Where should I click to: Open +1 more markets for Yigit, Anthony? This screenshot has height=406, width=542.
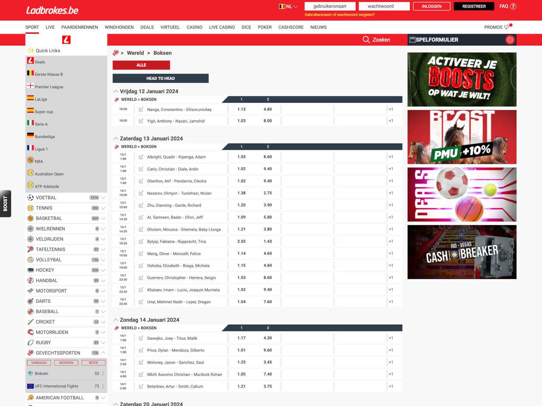pyautogui.click(x=391, y=121)
